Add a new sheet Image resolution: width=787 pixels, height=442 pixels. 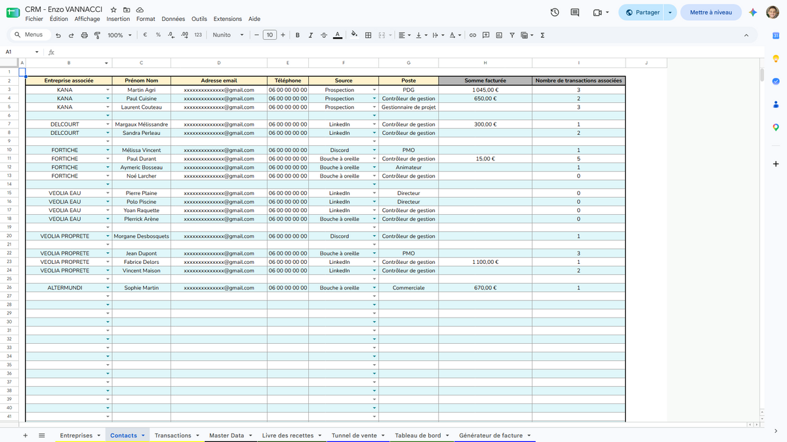click(25, 435)
